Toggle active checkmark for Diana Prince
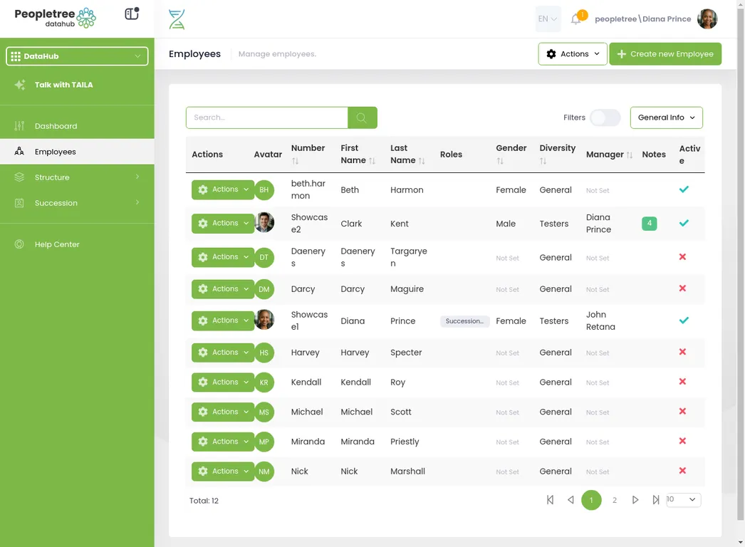The image size is (745, 547). coord(684,321)
